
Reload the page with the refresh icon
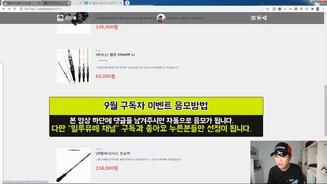[15, 9]
